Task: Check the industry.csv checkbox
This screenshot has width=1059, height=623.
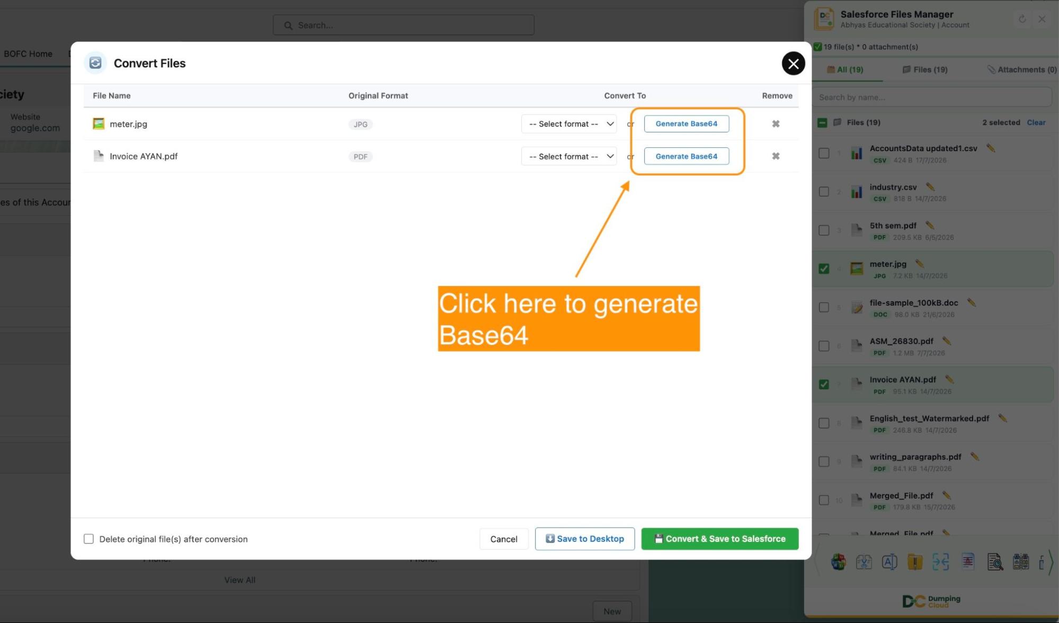Action: (824, 192)
